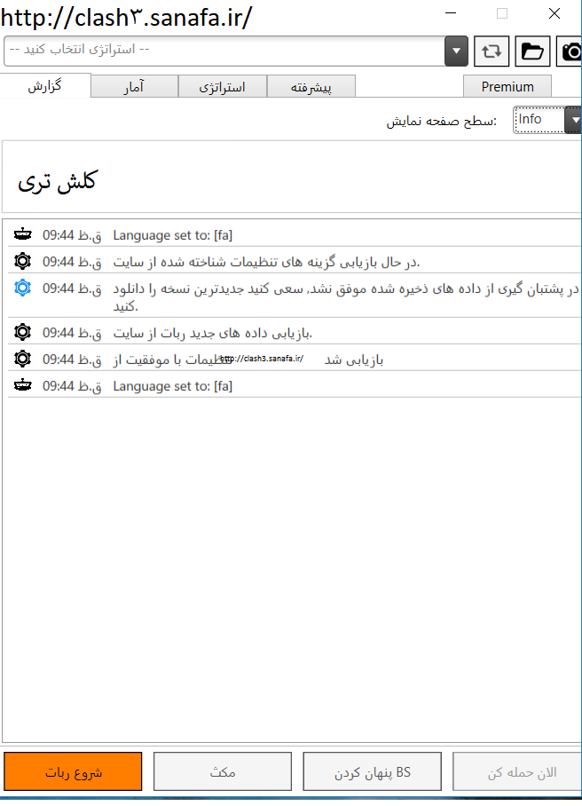This screenshot has height=806, width=582.
Task: Click the camera screenshot icon button
Action: pyautogui.click(x=570, y=51)
